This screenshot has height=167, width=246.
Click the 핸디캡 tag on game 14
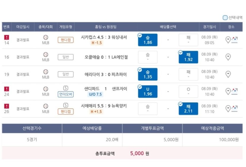pos(66,40)
